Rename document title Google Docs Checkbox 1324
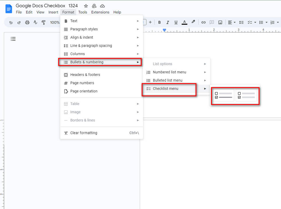The height and width of the screenshot is (209, 281). pyautogui.click(x=47, y=6)
